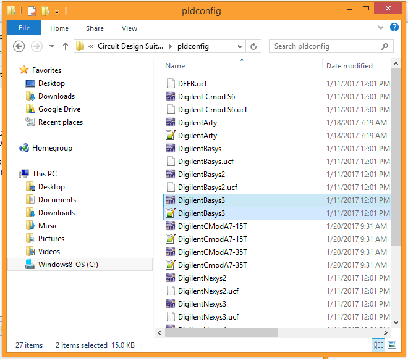This screenshot has height=359, width=408.
Task: Click the search magnifier icon
Action: pos(385,46)
